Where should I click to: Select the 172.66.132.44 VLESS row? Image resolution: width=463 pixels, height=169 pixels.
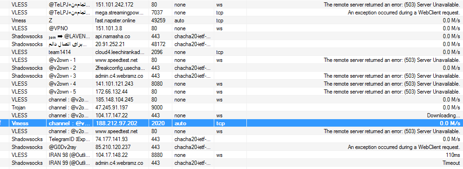click(231, 91)
